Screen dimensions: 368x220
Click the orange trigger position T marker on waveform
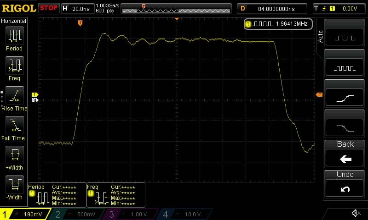point(80,23)
